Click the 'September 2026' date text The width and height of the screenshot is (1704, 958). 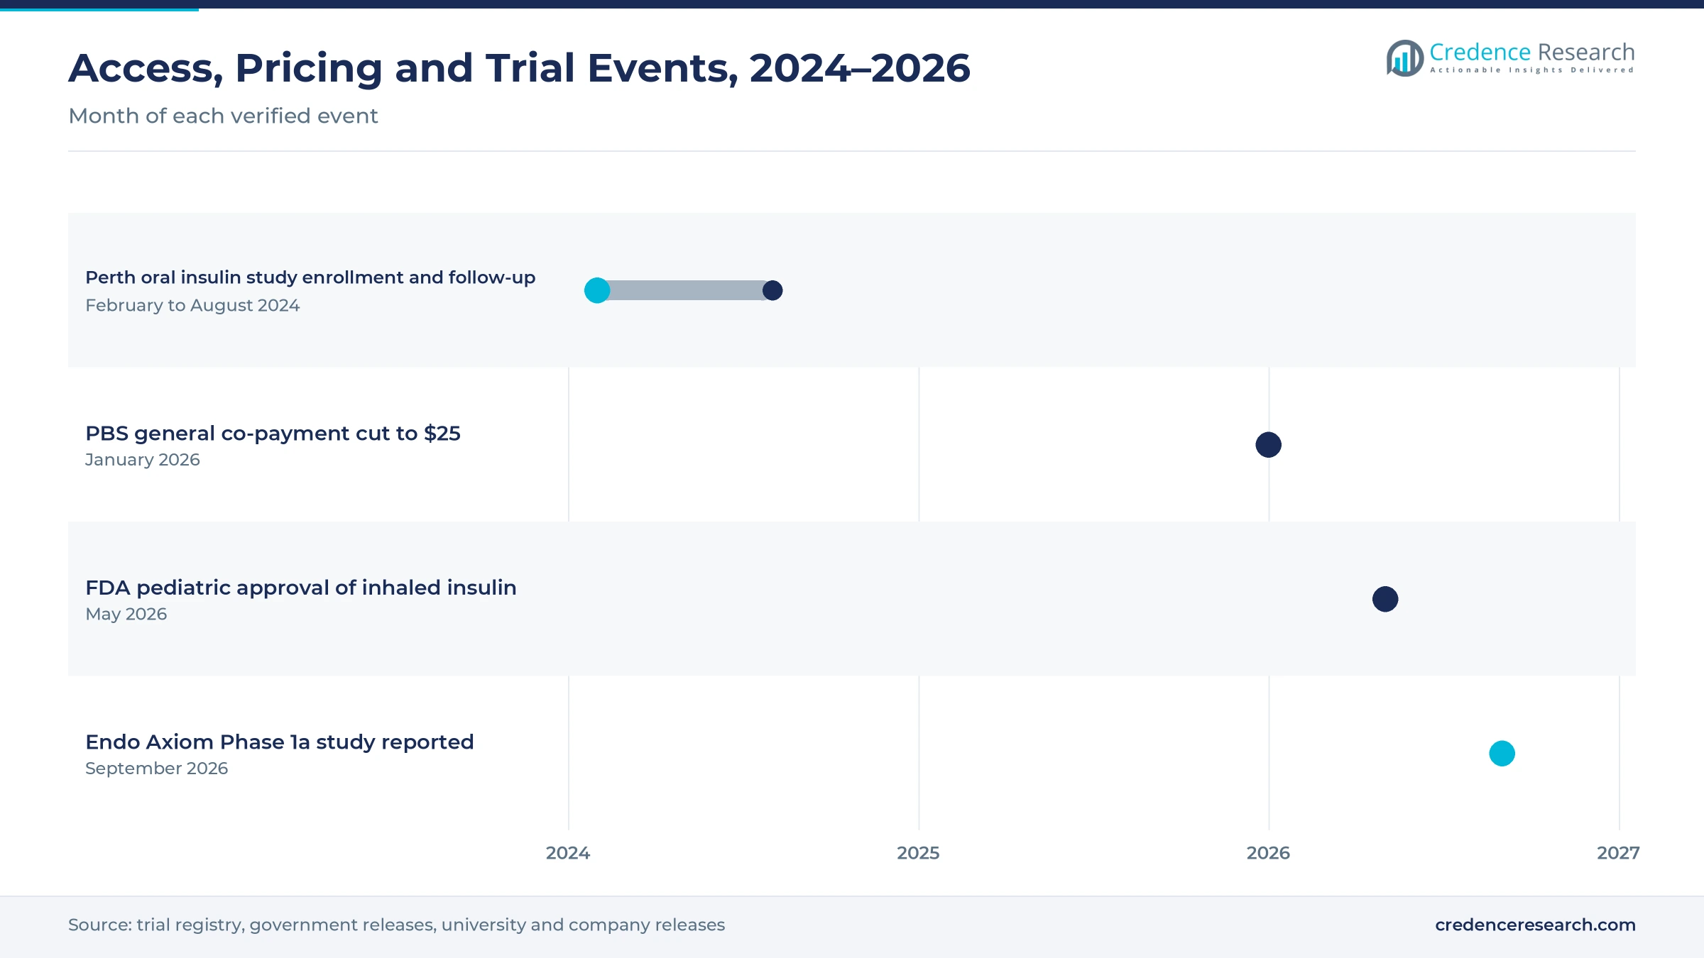[x=157, y=769]
